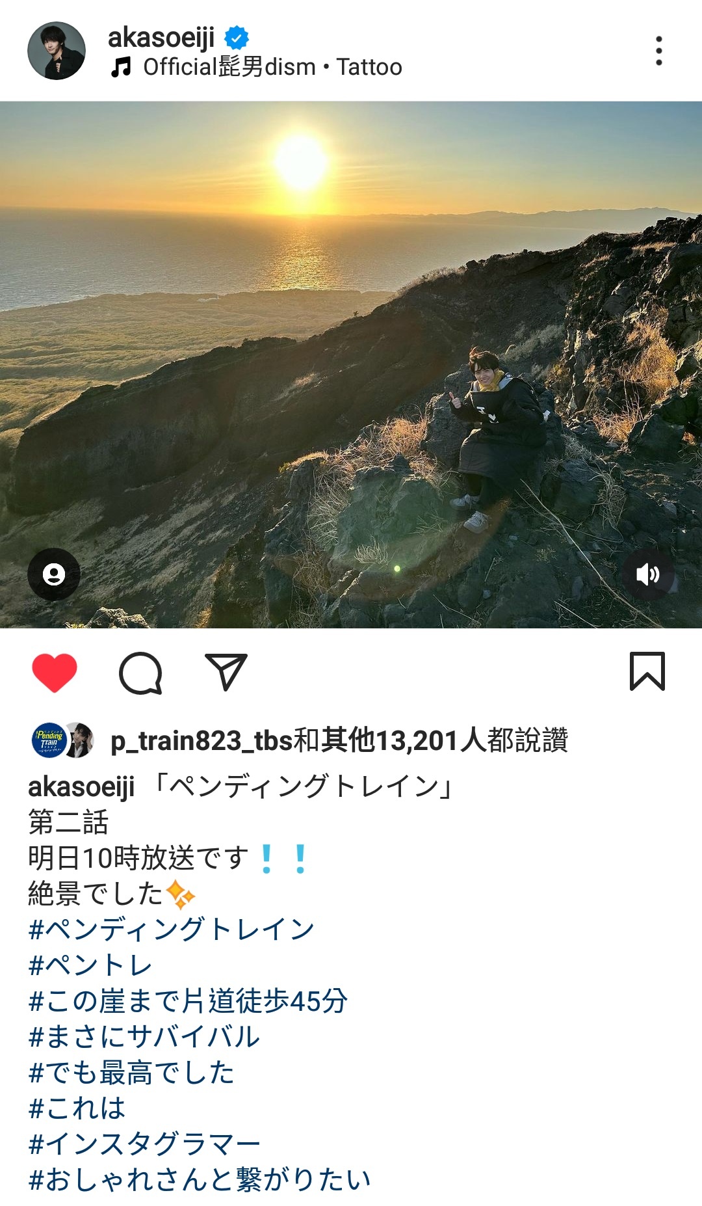Tap the akasoeiji username in header

[161, 37]
